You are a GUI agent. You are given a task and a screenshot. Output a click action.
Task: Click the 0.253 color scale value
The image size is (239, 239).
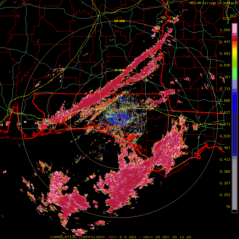225,195
